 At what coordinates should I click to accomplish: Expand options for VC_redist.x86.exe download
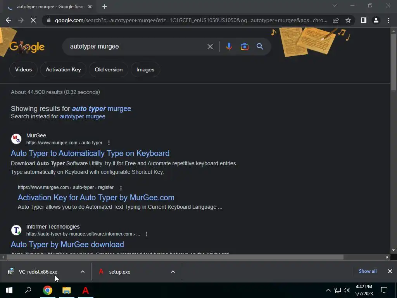coord(83,272)
